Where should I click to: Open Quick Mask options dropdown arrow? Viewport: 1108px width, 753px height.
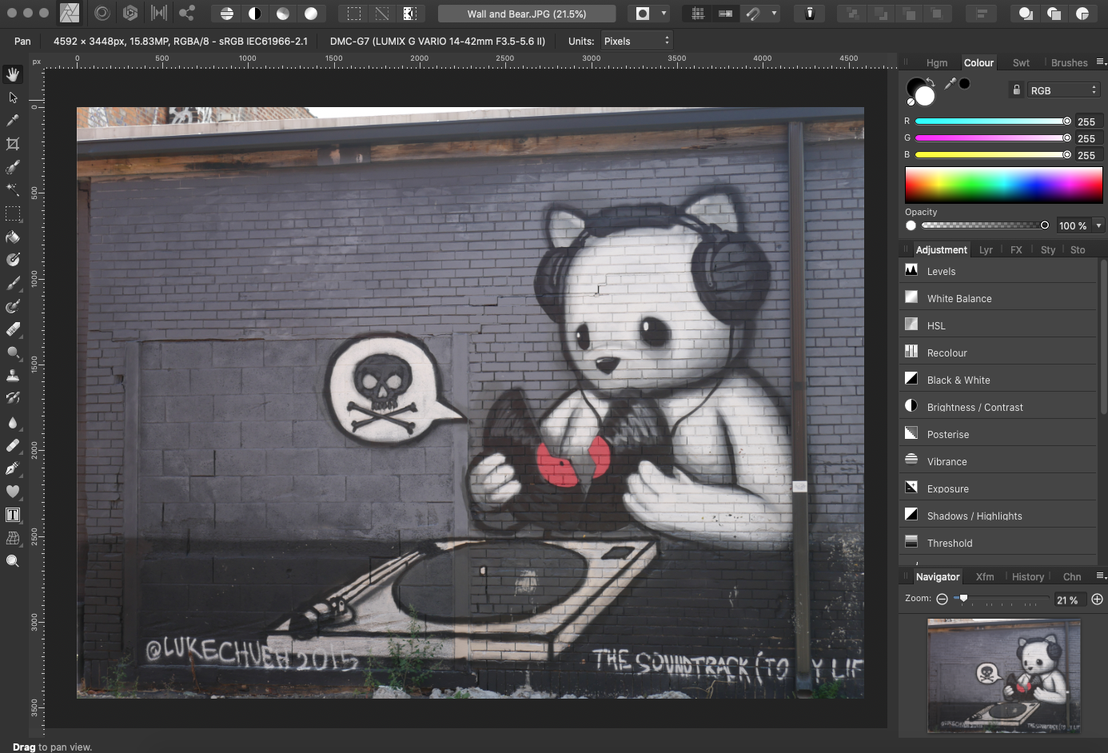click(x=664, y=14)
